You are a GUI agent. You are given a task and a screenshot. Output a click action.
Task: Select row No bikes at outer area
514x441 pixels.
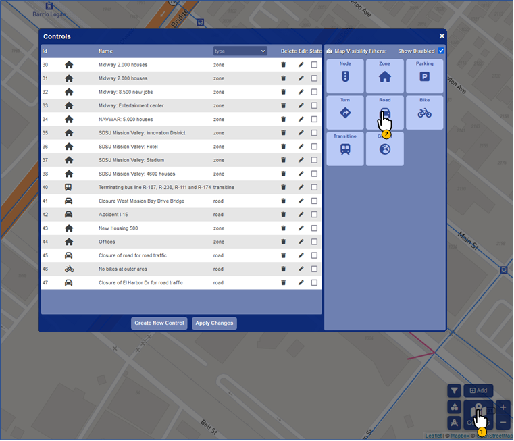pyautogui.click(x=181, y=269)
